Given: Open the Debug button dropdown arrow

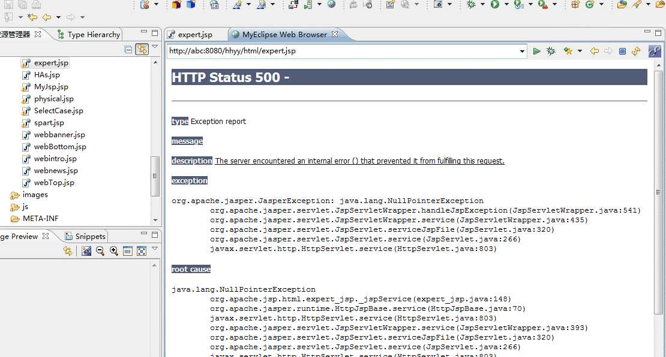Looking at the screenshot, I should [x=482, y=5].
